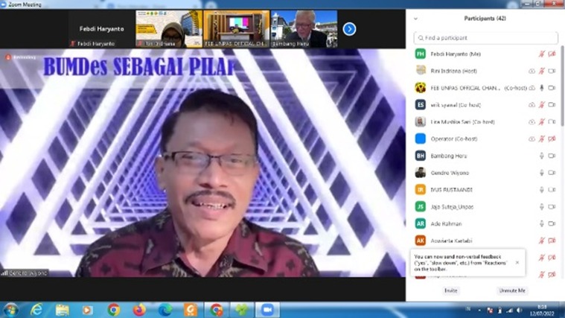Collapse the Participants panel using the chevron
Viewport: 565px width, 318px height.
[415, 19]
